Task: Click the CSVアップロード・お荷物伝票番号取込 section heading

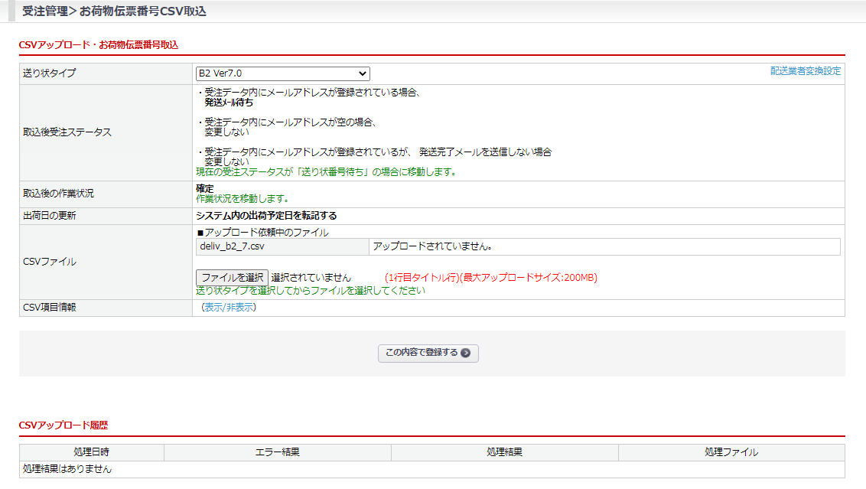Action: pyautogui.click(x=98, y=45)
